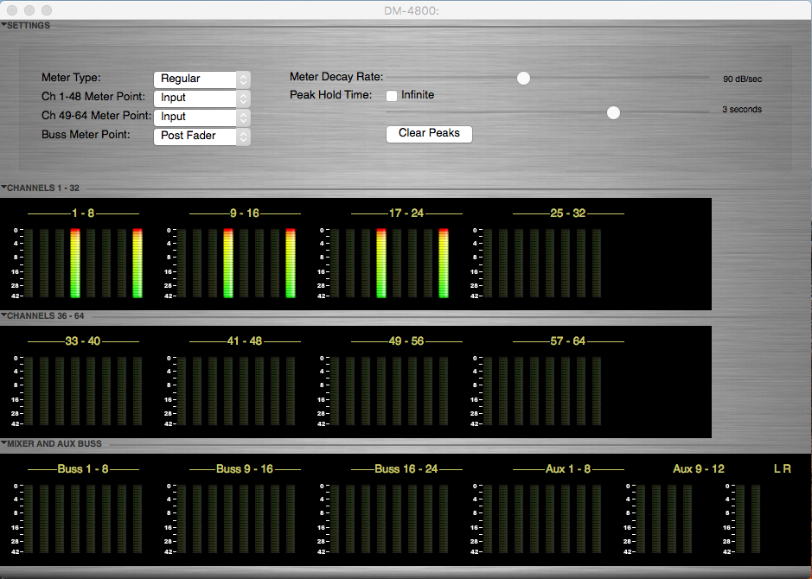Click the 25 - 32 channel group label
The image size is (812, 579).
click(x=567, y=213)
